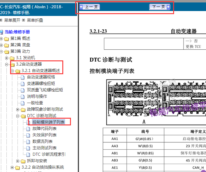
Task: Click the 主动测试列表 page icon
Action: (x=28, y=148)
